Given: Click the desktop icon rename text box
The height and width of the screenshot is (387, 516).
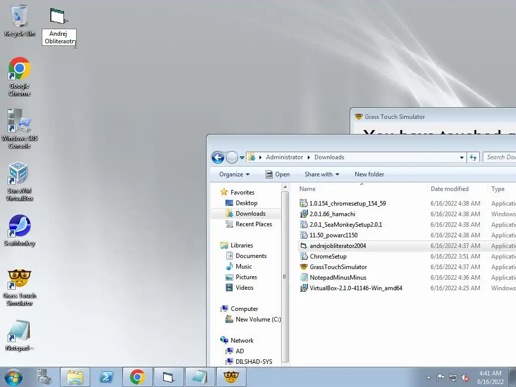Looking at the screenshot, I should [59, 37].
